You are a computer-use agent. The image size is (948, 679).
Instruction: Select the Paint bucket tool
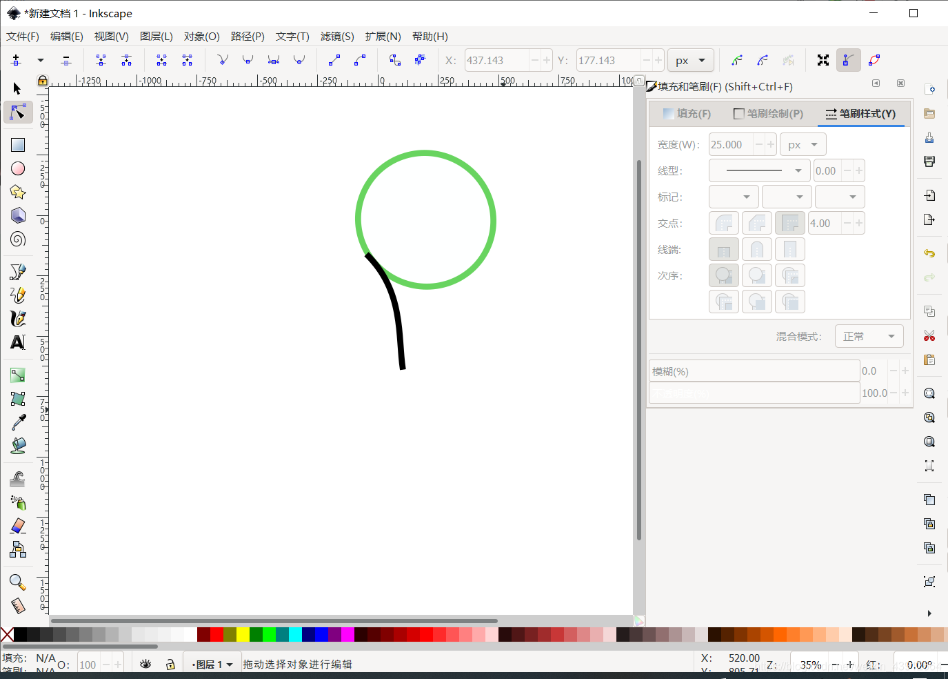(18, 446)
